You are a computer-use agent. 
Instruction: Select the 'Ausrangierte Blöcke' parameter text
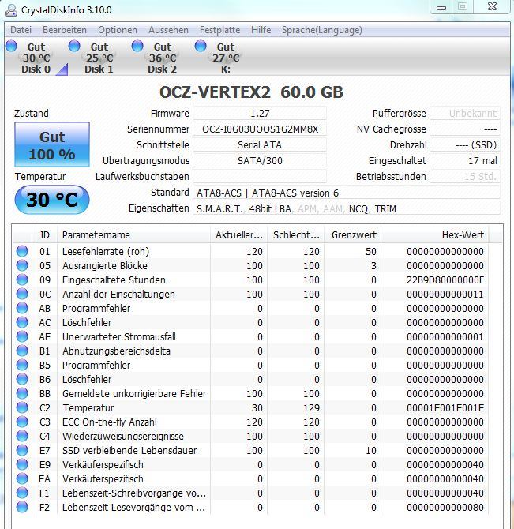click(x=105, y=266)
